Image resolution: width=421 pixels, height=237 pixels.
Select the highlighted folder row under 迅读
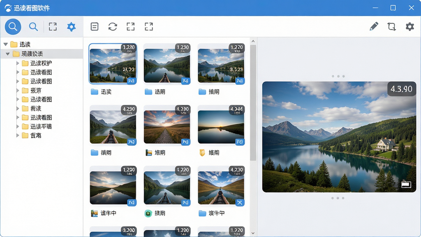coord(42,54)
